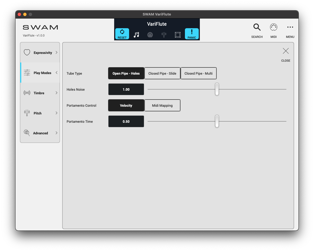
Task: Open the music notes icon tab
Action: tap(136, 35)
